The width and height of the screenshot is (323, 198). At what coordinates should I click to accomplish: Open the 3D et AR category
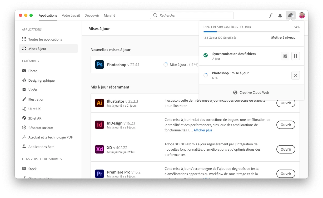[48, 118]
